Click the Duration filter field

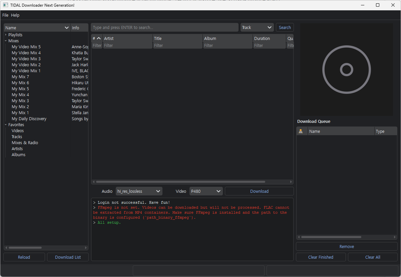pyautogui.click(x=270, y=45)
